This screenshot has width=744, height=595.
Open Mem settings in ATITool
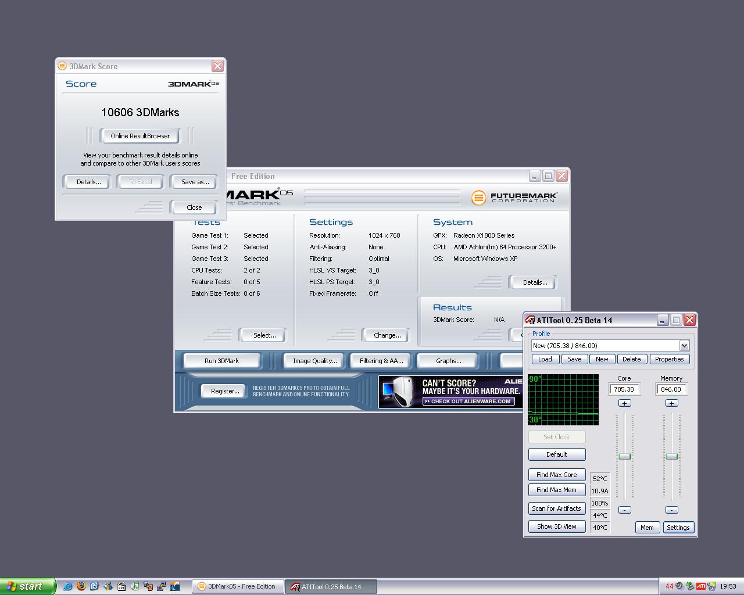pos(647,528)
